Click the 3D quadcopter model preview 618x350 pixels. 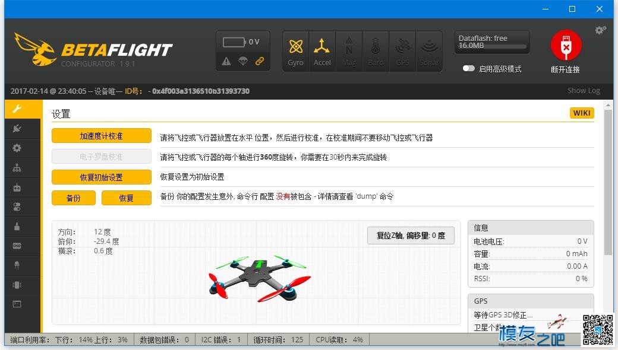point(259,278)
